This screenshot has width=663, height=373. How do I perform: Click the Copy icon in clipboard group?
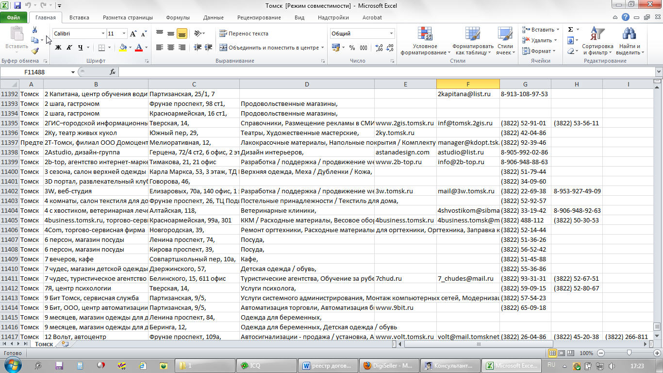pyautogui.click(x=34, y=40)
